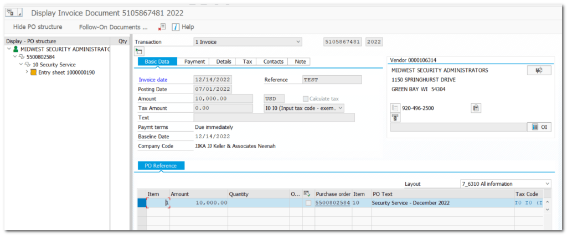Viewport: 567px width, 235px height.
Task: Collapse the MIDWEST SECURITY ADMINISTRATORS tree node
Action: point(9,49)
